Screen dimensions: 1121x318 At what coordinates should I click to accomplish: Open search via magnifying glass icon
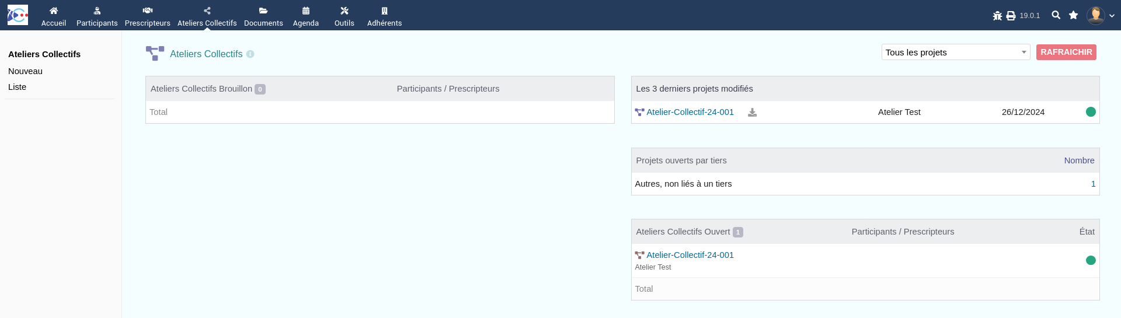point(1056,15)
